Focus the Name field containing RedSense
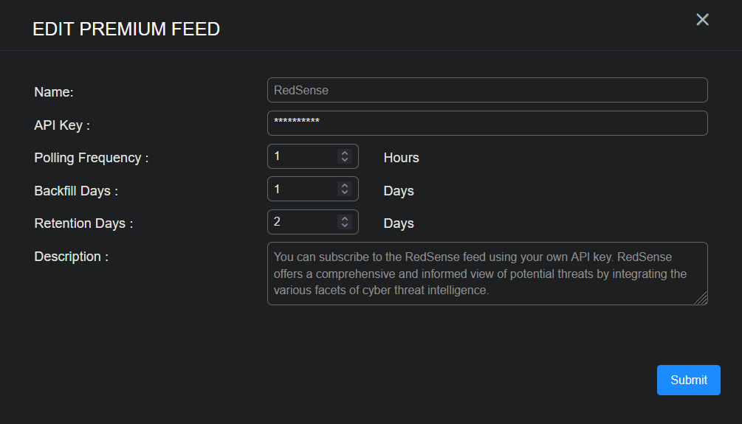 coord(487,90)
